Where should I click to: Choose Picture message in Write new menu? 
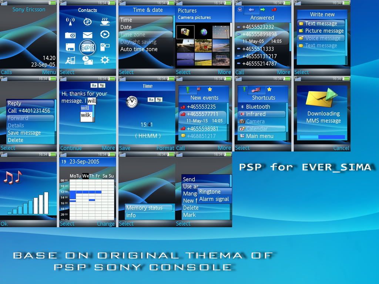[321, 31]
